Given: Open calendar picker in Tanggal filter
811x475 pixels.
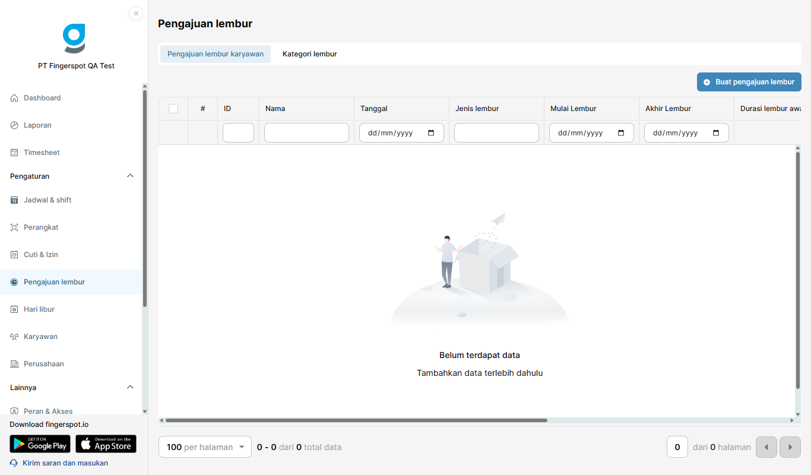Looking at the screenshot, I should tap(432, 133).
